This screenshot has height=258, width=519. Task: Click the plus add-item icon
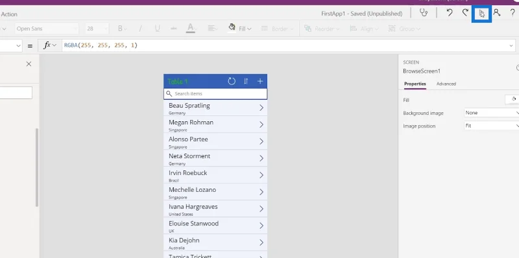point(260,81)
